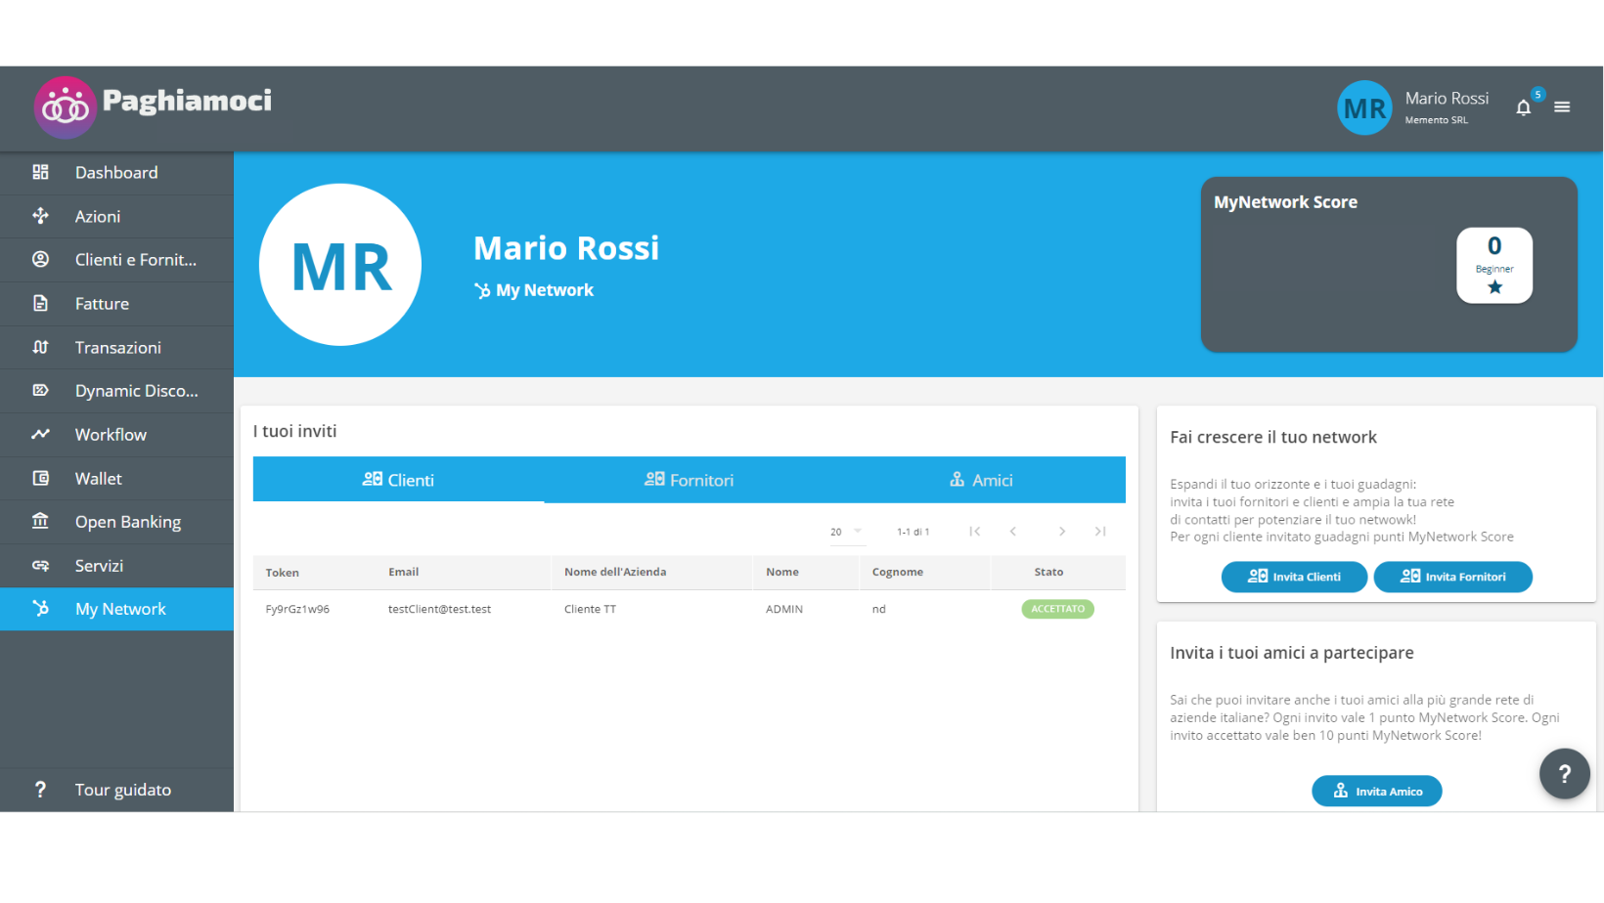Screen dimensions: 1604x903
Task: Click the Open Banking bank icon
Action: point(40,521)
